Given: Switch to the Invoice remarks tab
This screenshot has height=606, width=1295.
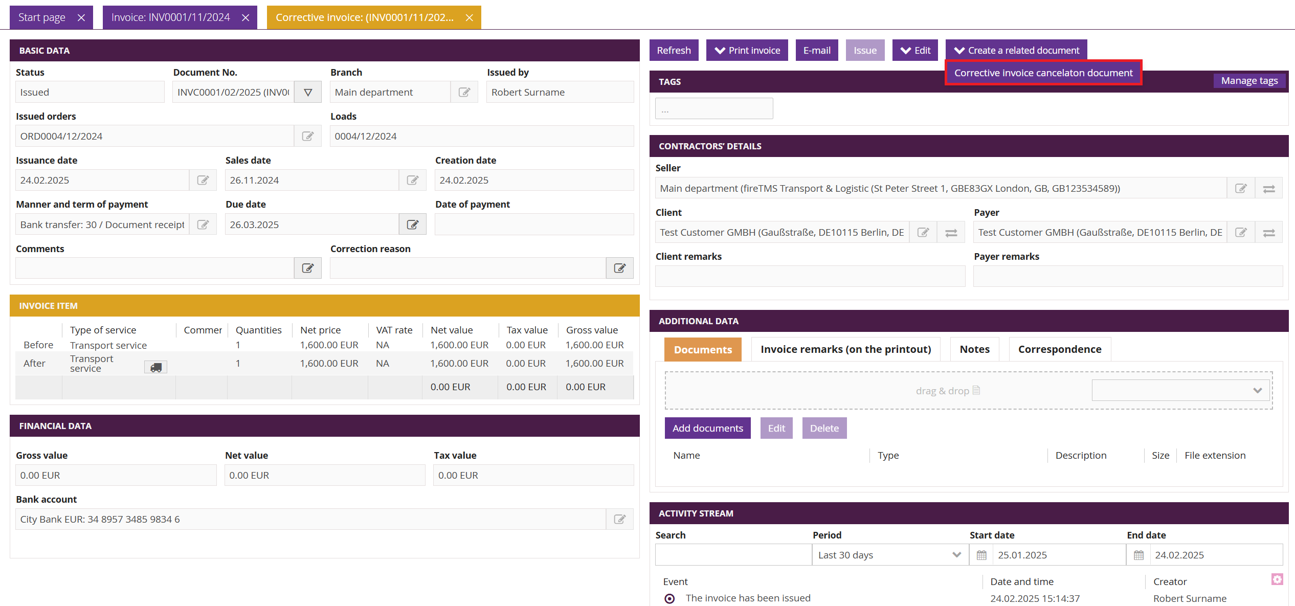Looking at the screenshot, I should click(845, 349).
